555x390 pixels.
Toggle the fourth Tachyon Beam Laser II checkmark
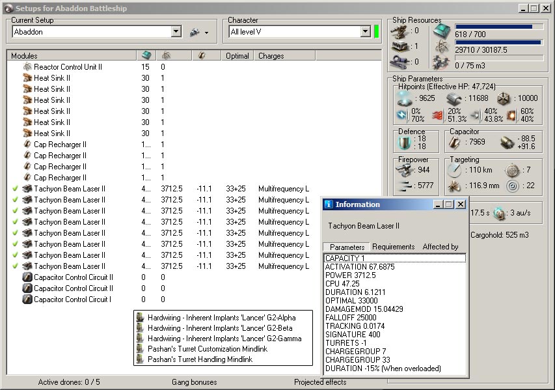click(x=15, y=222)
